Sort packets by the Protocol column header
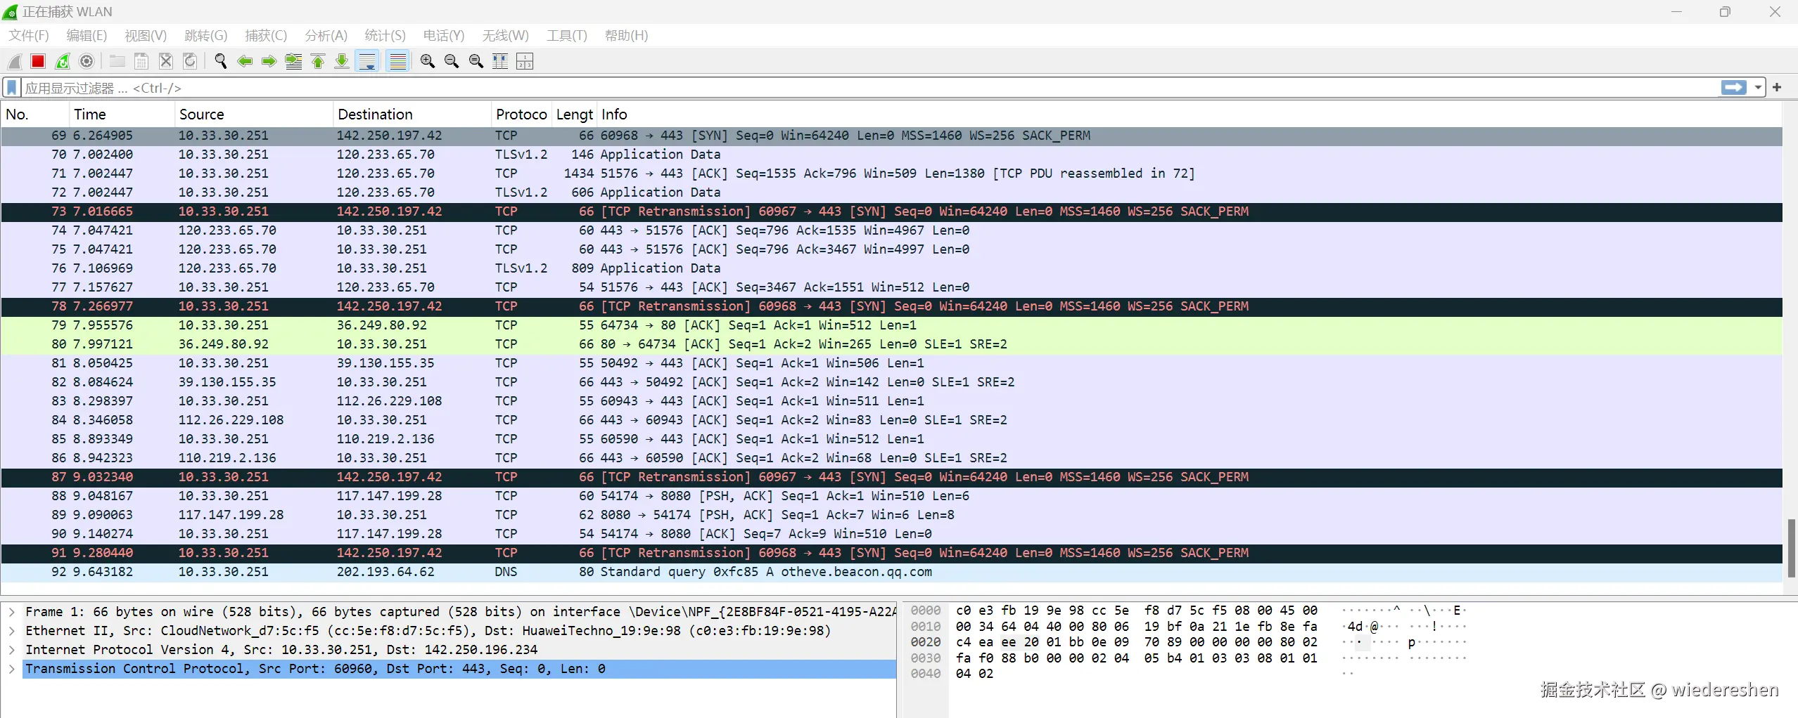Image resolution: width=1798 pixels, height=718 pixels. click(521, 115)
